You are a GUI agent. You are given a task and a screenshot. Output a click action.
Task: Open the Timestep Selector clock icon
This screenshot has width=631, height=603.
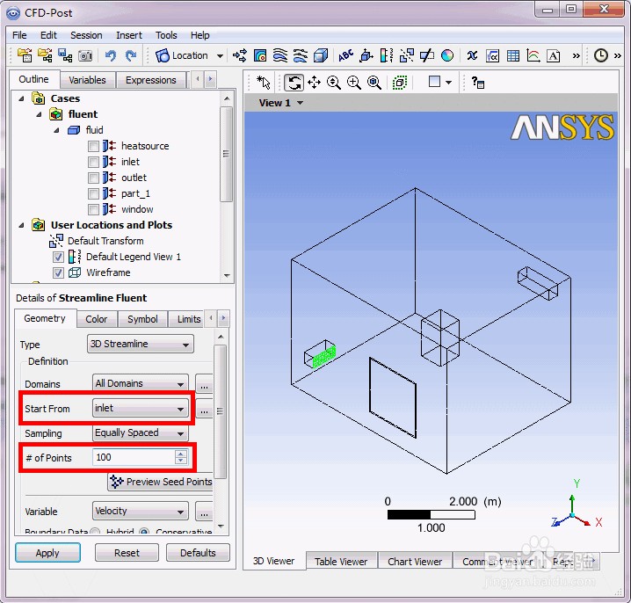(601, 55)
